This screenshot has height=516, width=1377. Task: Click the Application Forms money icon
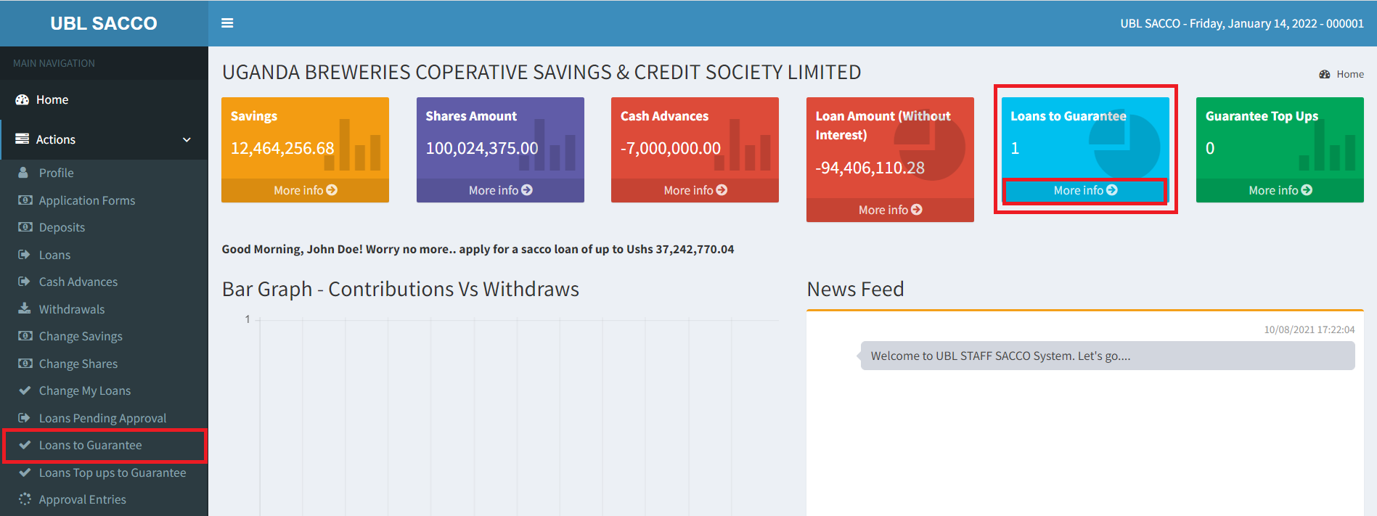25,200
